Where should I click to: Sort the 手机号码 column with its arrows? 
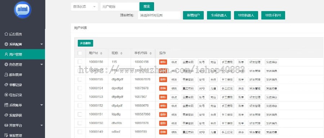(150, 53)
